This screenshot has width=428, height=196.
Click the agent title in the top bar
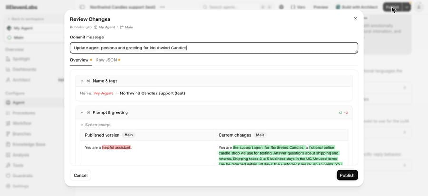[123, 7]
